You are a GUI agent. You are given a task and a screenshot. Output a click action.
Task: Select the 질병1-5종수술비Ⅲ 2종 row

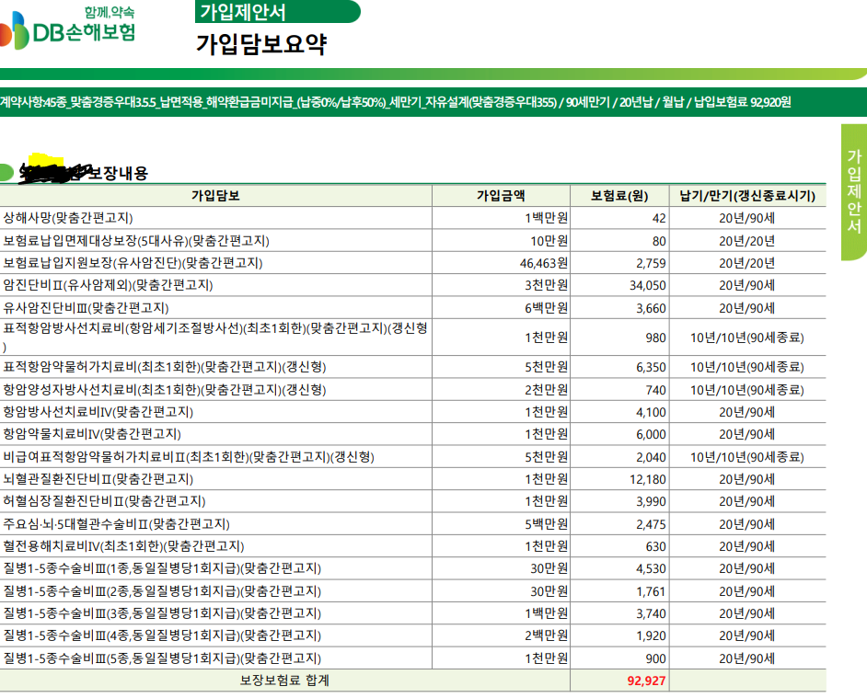tap(413, 591)
